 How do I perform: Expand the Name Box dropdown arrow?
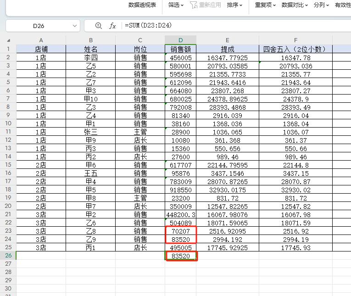click(x=75, y=26)
